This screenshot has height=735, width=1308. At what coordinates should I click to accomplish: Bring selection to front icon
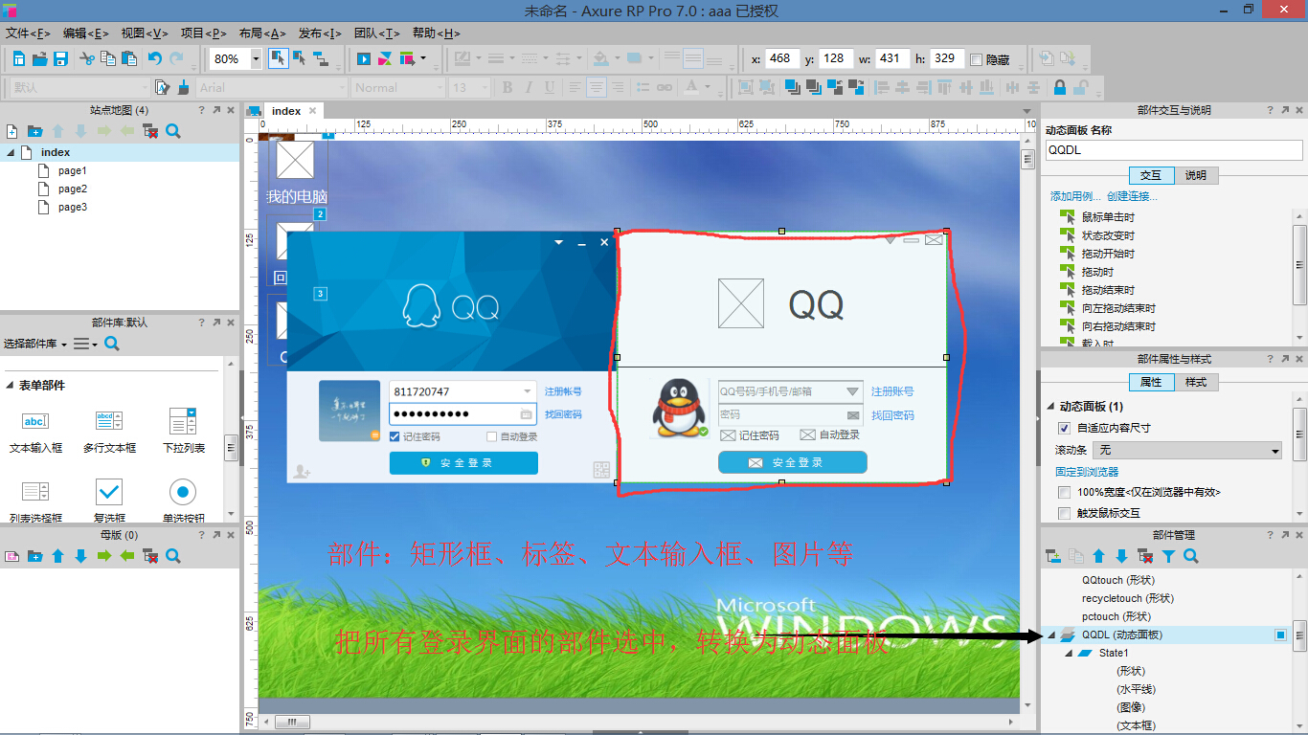[x=791, y=87]
